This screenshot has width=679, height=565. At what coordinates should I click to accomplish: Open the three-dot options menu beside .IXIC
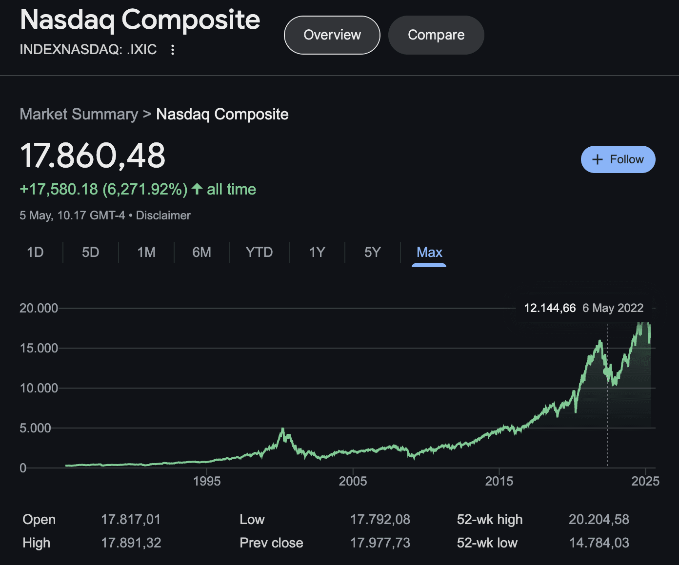pyautogui.click(x=172, y=50)
